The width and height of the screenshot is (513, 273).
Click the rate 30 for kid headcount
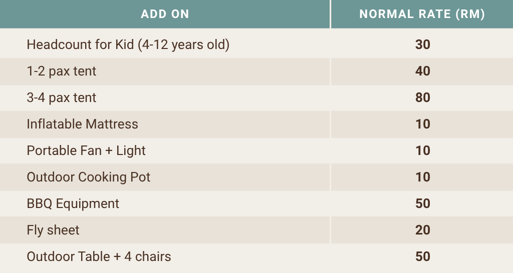[423, 44]
